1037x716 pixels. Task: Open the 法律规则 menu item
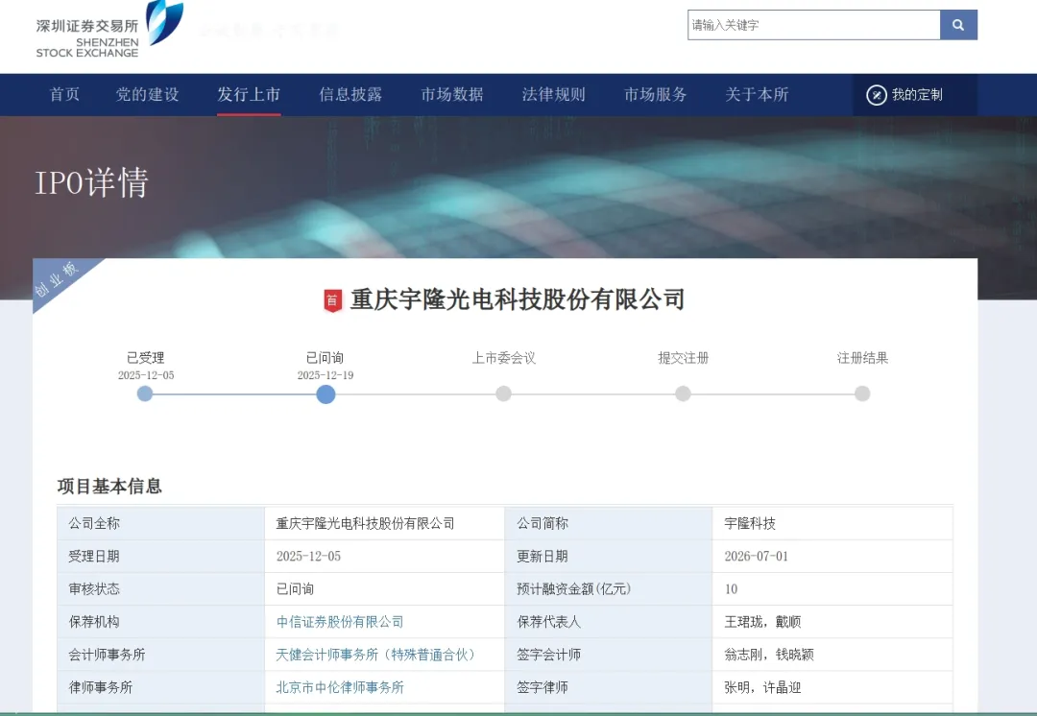(x=554, y=95)
